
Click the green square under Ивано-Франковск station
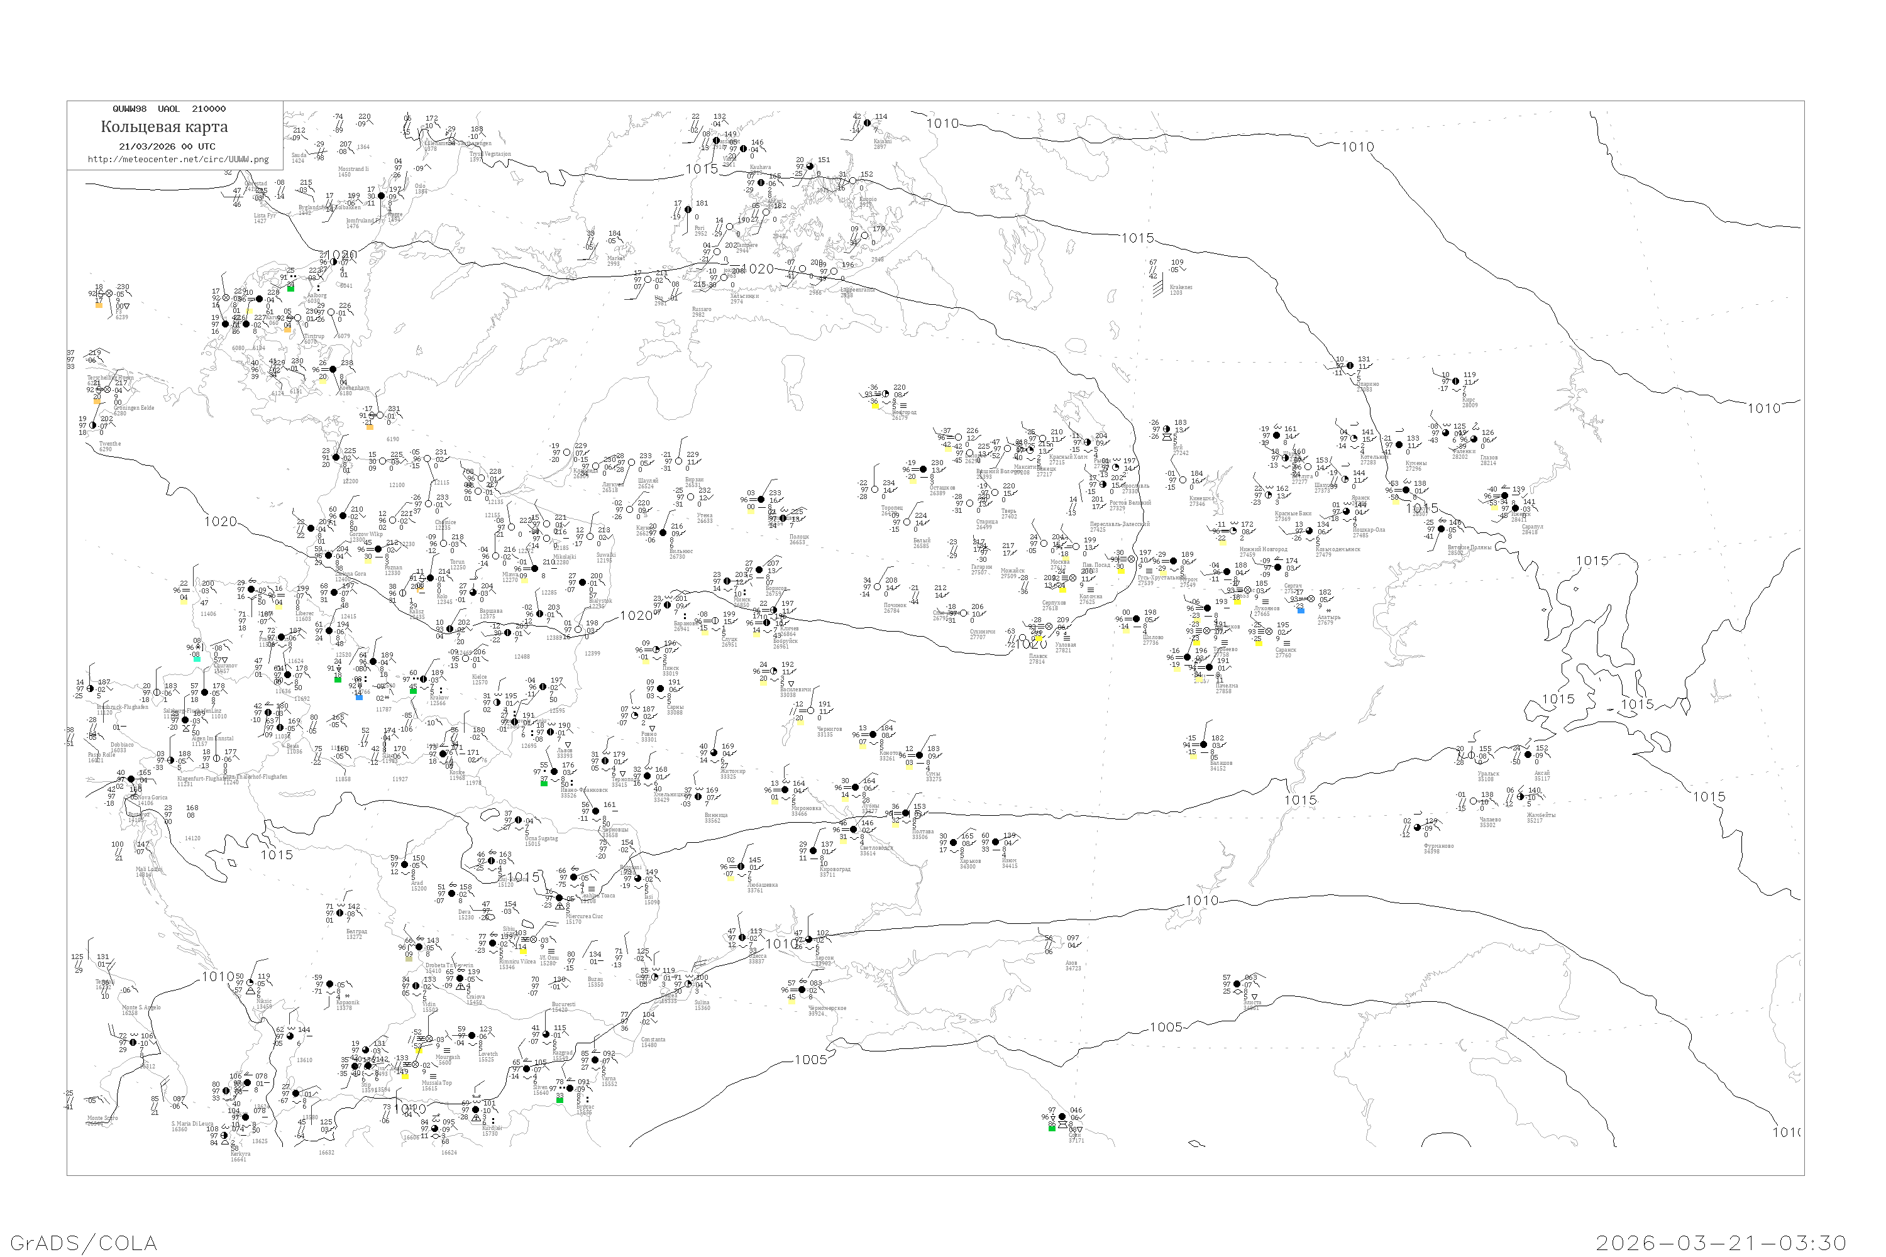544,782
